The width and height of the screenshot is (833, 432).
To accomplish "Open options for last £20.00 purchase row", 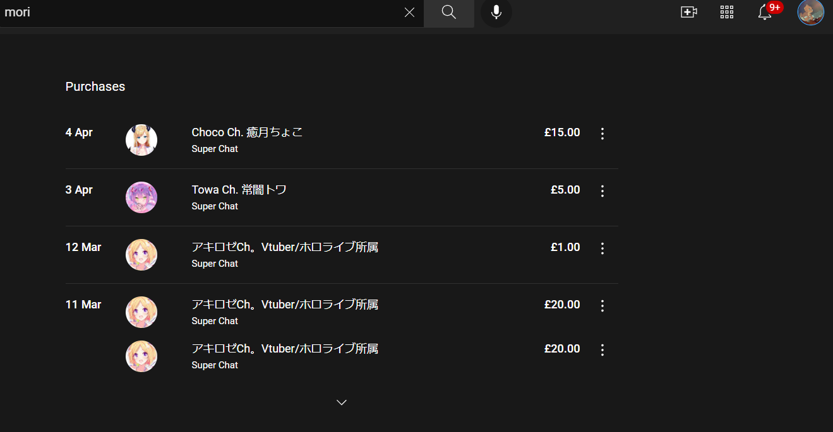I will click(x=602, y=349).
